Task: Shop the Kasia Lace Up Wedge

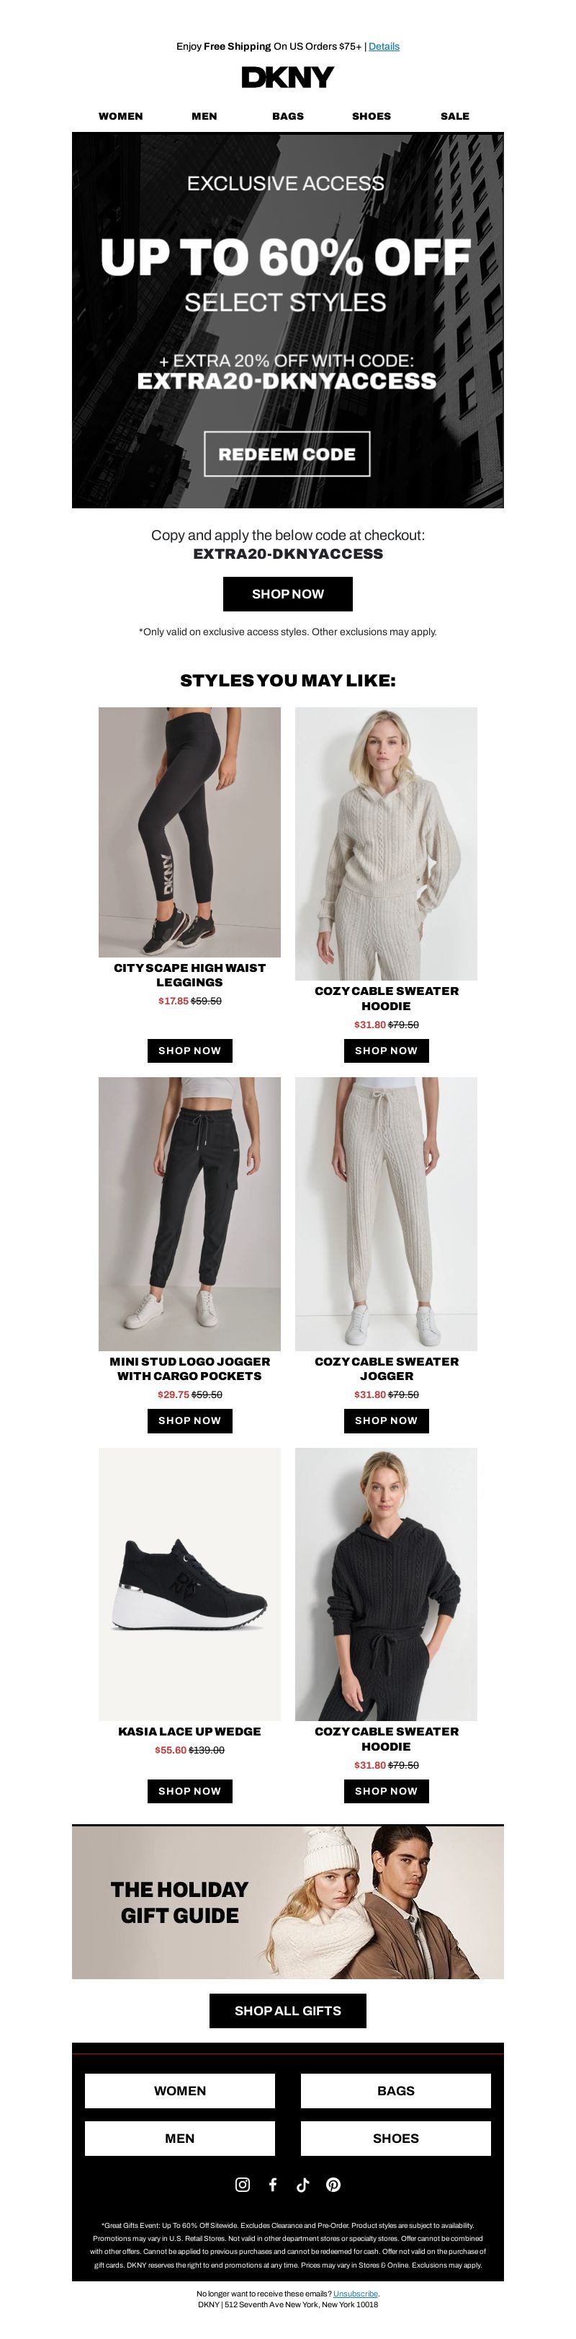Action: 189,1790
